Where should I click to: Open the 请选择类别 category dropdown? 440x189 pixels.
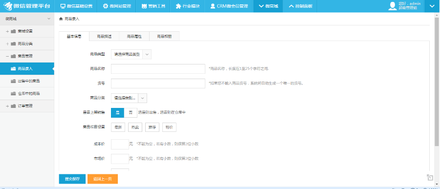(x=129, y=98)
